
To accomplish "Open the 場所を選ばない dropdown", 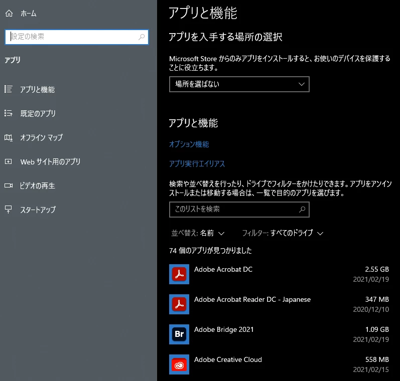I will (x=239, y=84).
